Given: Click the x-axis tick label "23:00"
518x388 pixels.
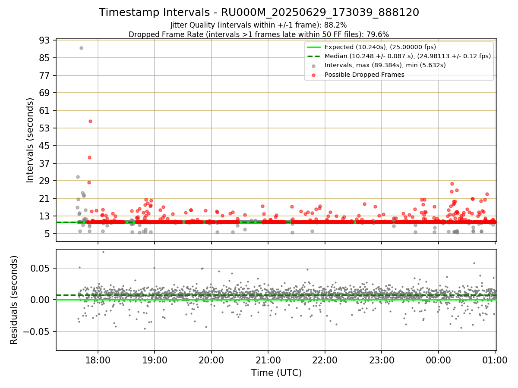Looking at the screenshot, I should click(x=382, y=360).
